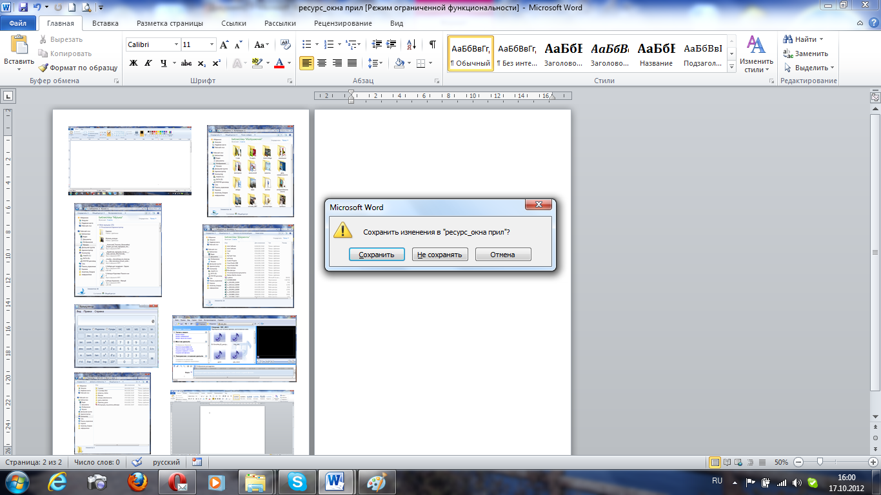881x495 pixels.
Task: Apply the Обычный style
Action: 471,53
